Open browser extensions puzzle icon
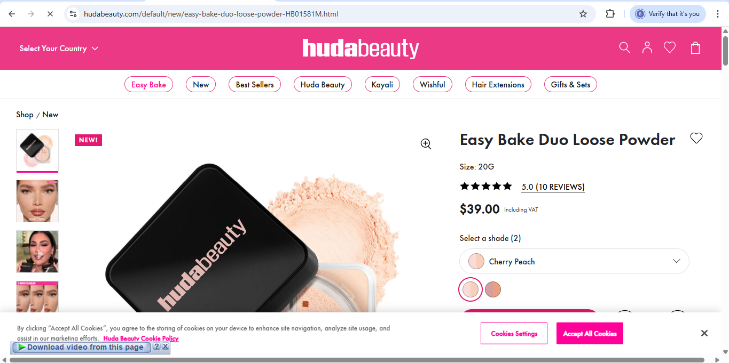 pyautogui.click(x=610, y=14)
